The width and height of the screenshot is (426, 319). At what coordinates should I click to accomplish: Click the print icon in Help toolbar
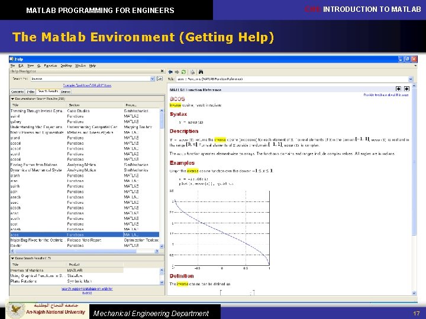tap(192, 72)
